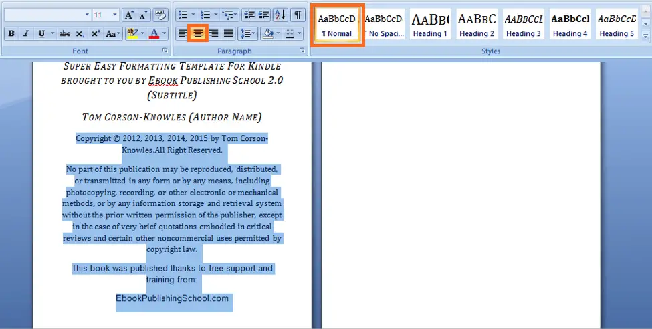652x329 pixels.
Task: Toggle Show/Hide paragraph marks
Action: point(298,15)
